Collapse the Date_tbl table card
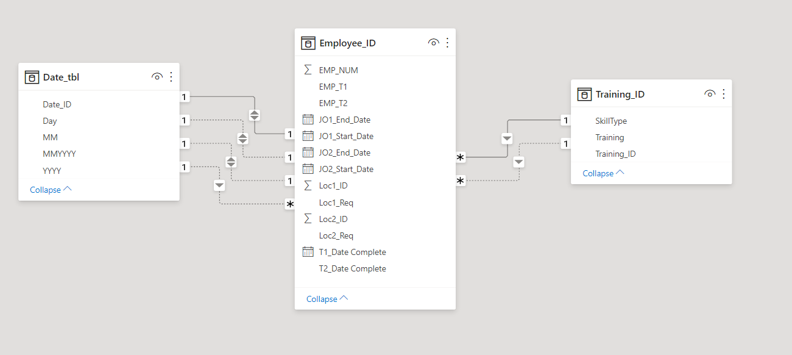The width and height of the screenshot is (792, 355). (x=51, y=190)
